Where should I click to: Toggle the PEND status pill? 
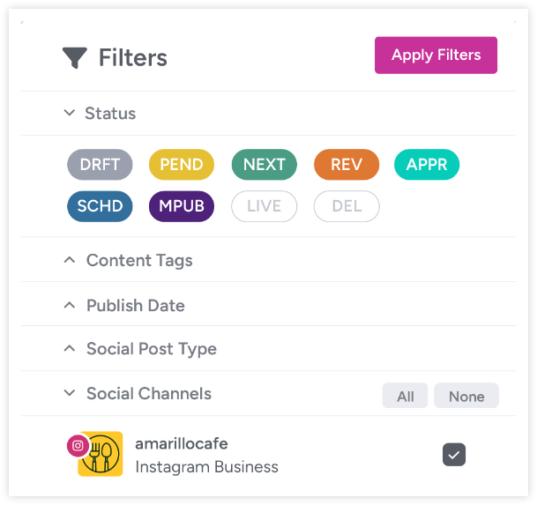coord(182,165)
